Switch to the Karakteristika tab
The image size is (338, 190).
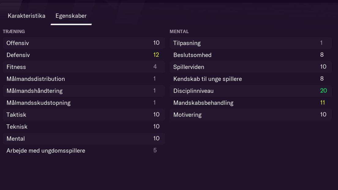[x=26, y=16]
